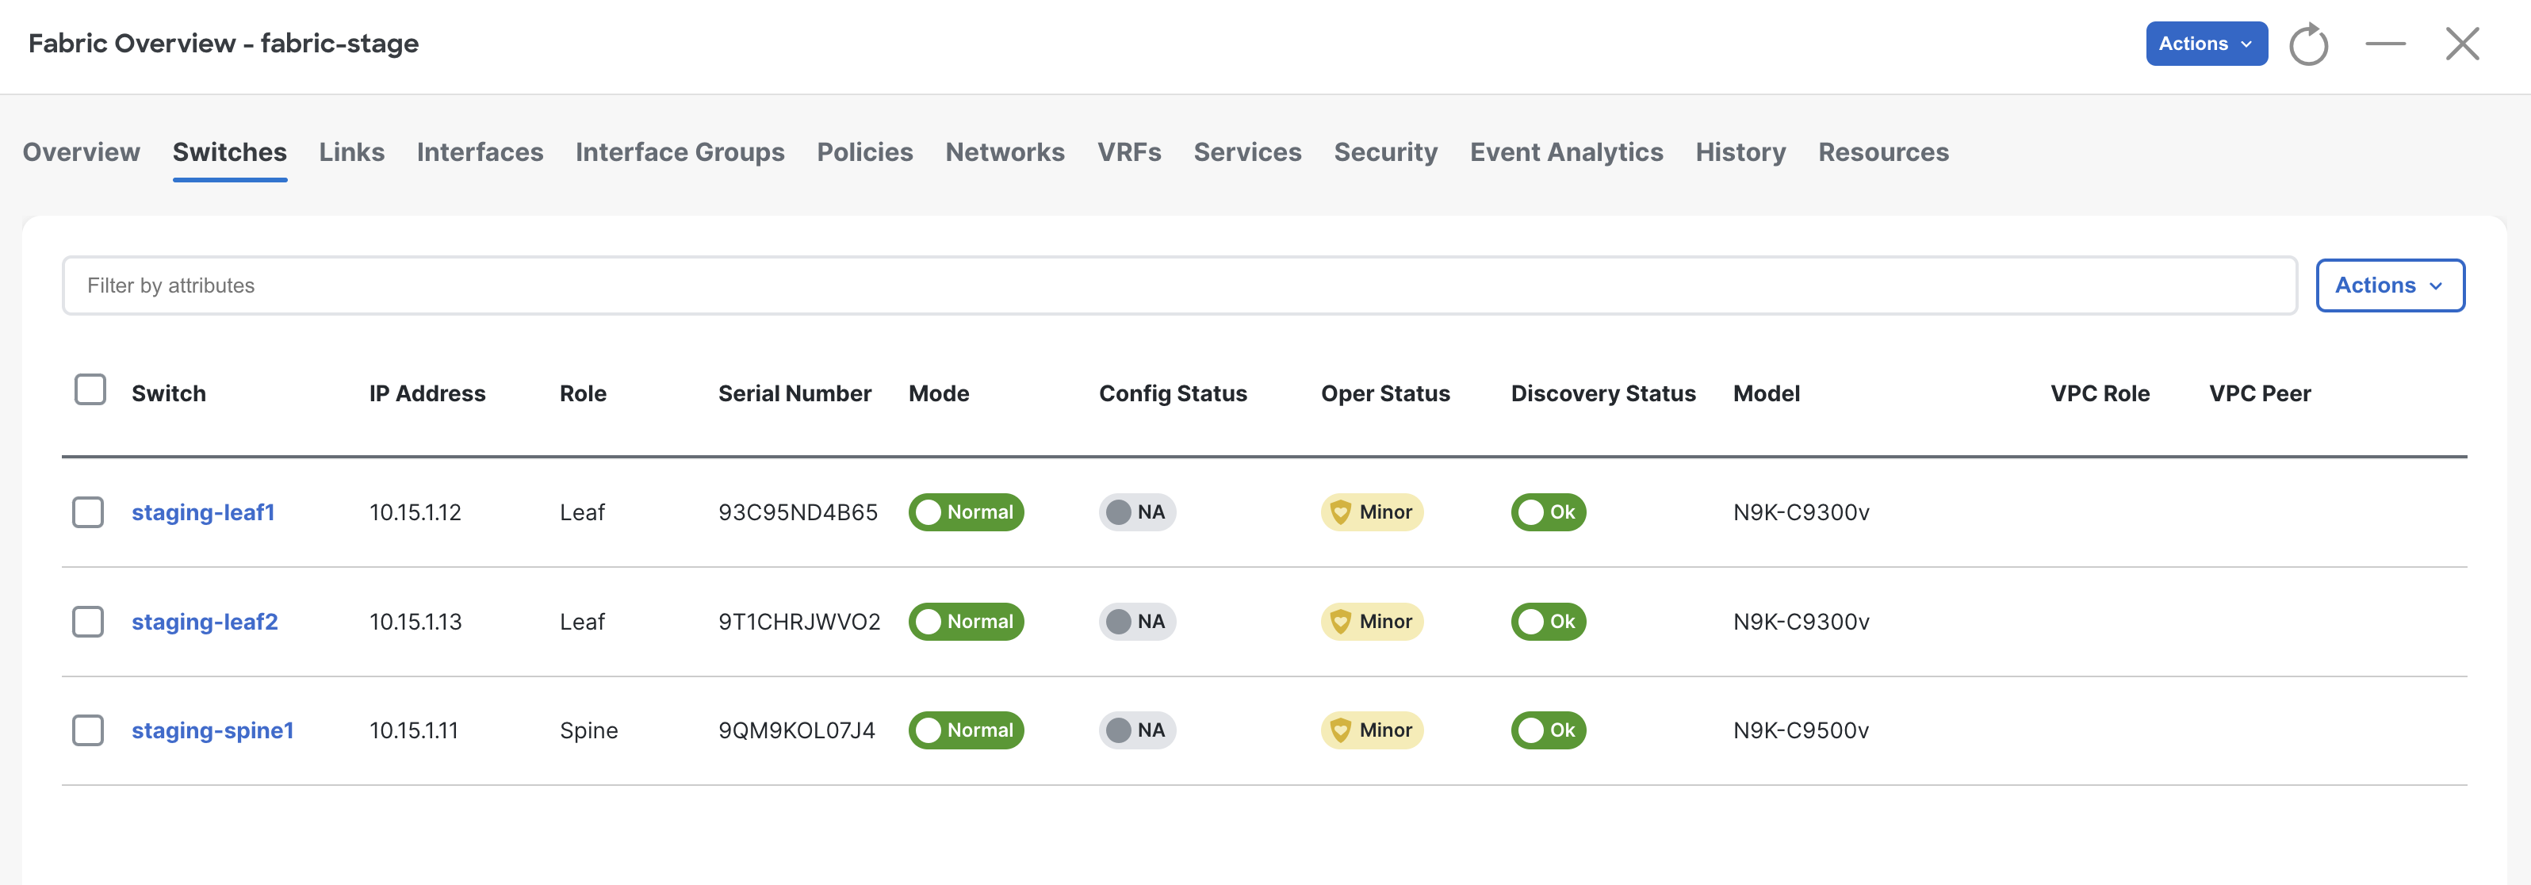Click the Discovery Status column header

tap(1603, 394)
